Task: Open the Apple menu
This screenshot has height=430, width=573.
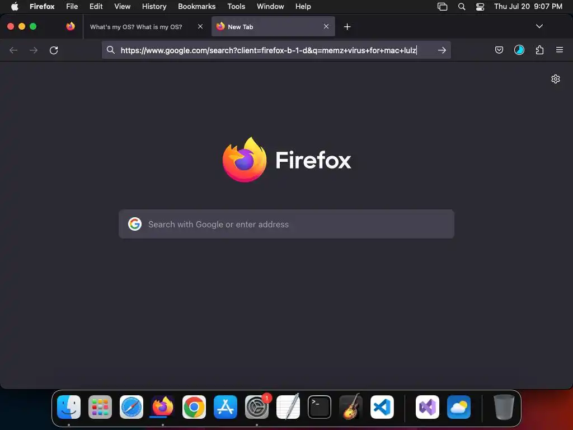Action: point(15,6)
